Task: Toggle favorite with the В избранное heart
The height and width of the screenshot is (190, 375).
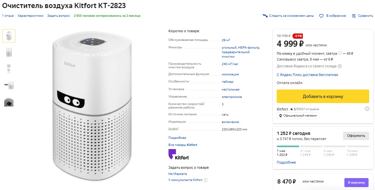Action: coord(321,15)
